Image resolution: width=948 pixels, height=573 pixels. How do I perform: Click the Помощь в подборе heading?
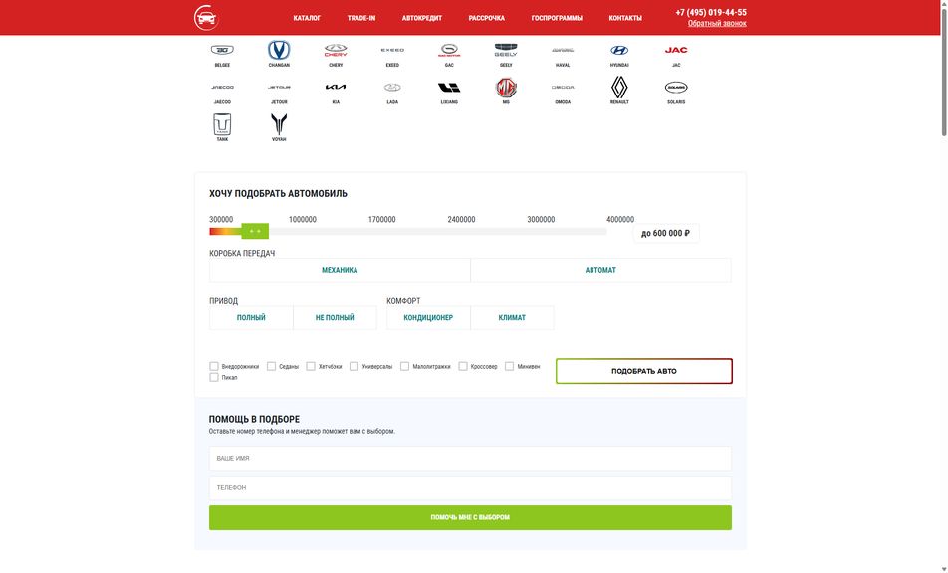click(x=254, y=419)
